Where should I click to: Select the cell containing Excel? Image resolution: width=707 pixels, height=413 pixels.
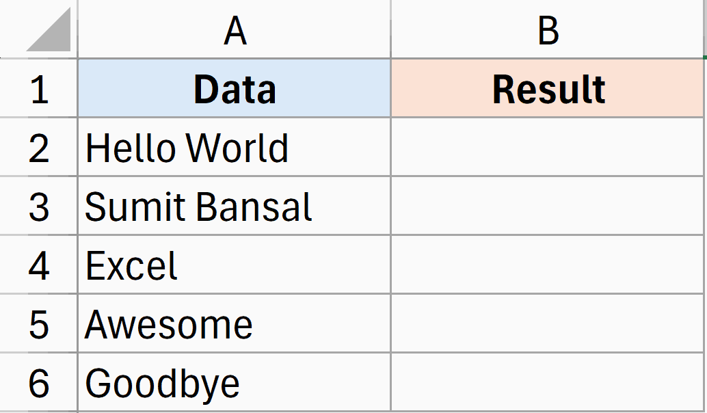[x=235, y=265]
